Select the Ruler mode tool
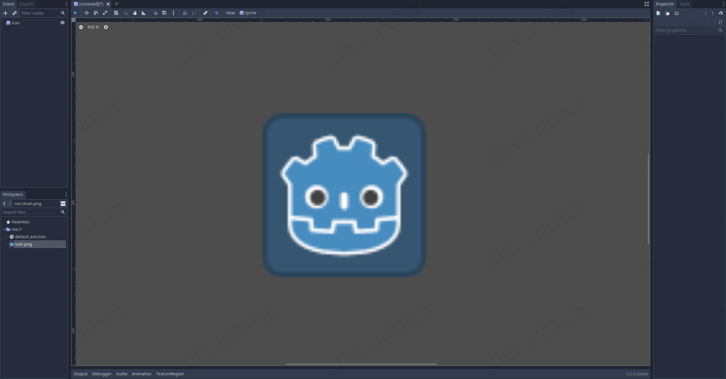 (144, 13)
